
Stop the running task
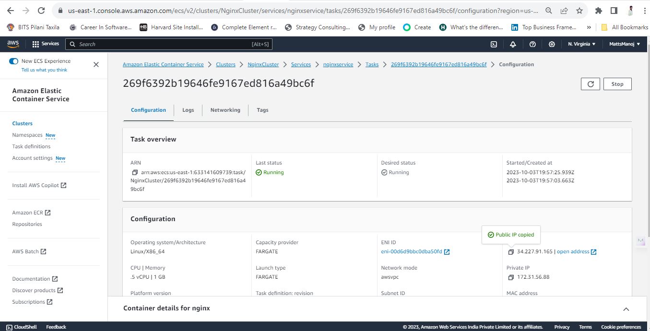pyautogui.click(x=617, y=84)
